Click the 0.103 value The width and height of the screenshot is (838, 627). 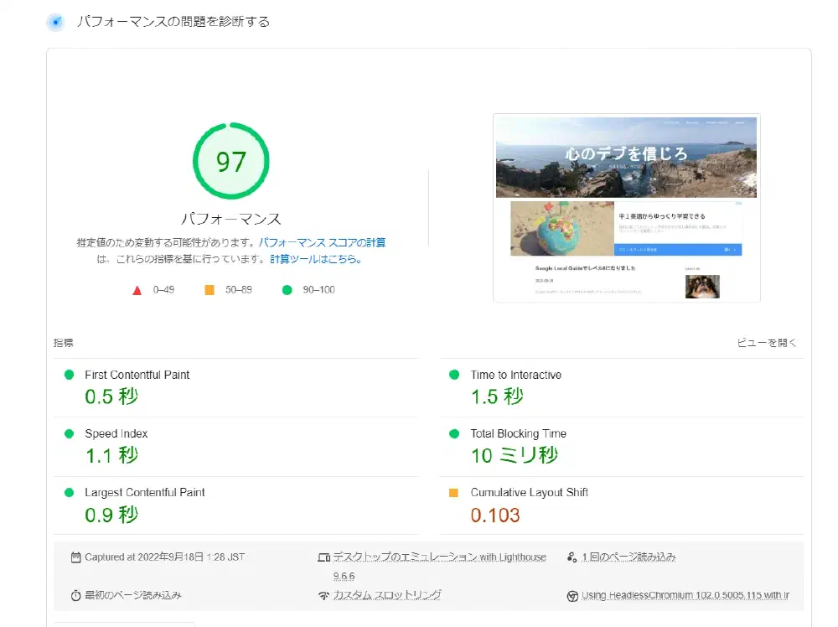coord(495,516)
